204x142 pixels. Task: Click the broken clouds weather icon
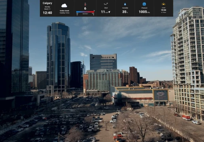click(64, 6)
